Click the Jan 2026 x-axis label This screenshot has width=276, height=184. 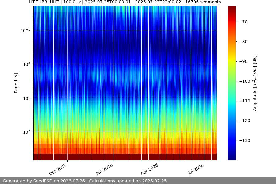tap(104, 169)
